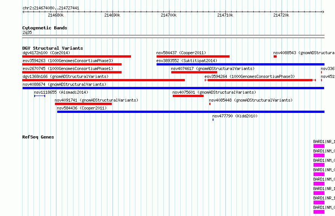The image size is (335, 216).
Task: Click the red bar under nsv584437
Action: click(x=193, y=56)
